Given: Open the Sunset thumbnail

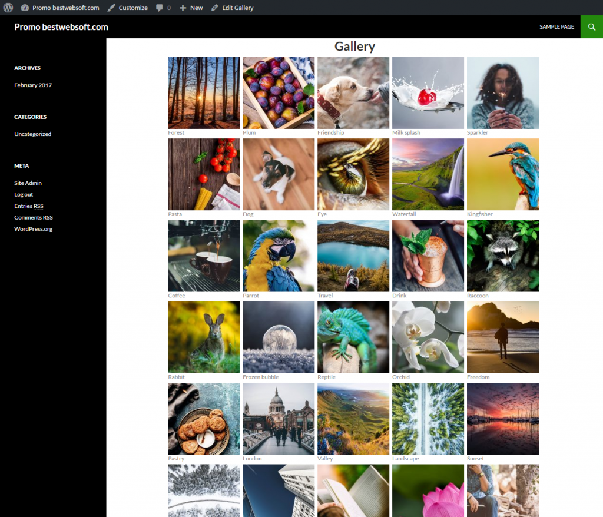Looking at the screenshot, I should [503, 419].
